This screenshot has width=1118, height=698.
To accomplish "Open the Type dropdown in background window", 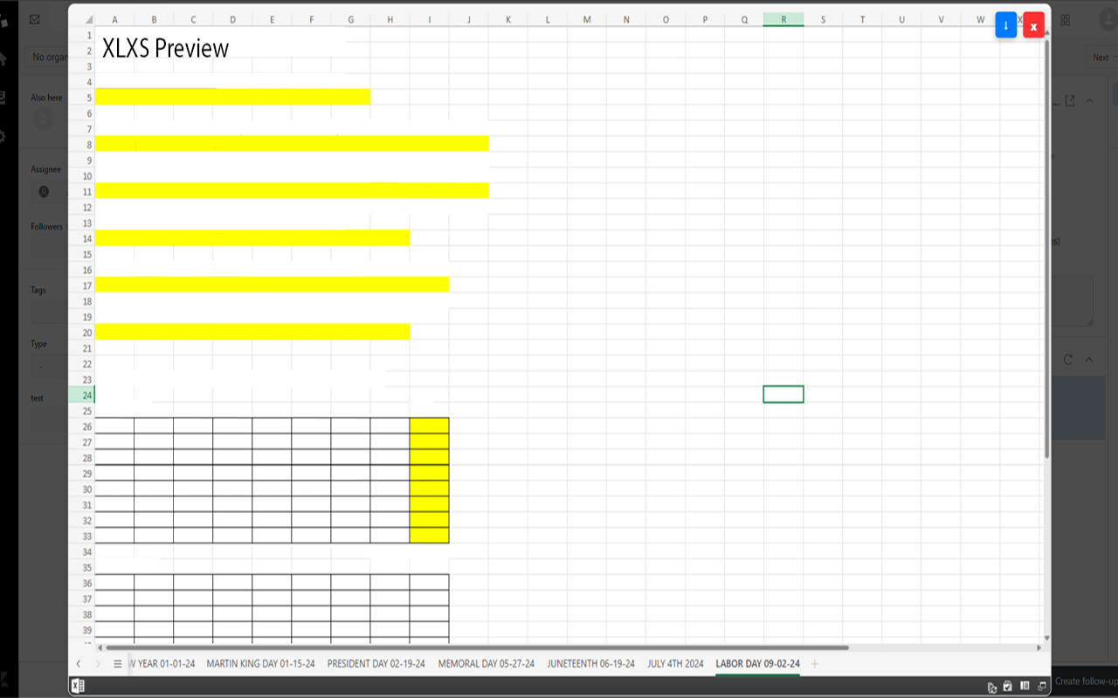I will coord(49,366).
